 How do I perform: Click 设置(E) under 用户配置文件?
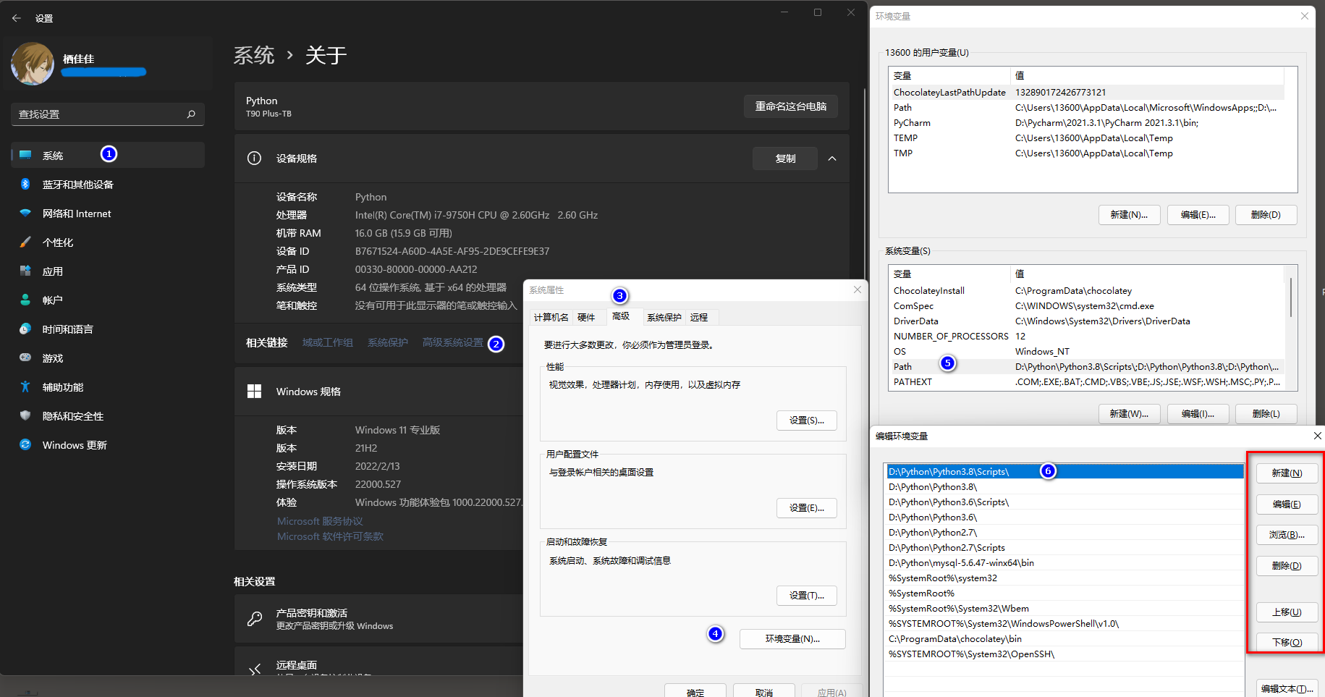807,508
